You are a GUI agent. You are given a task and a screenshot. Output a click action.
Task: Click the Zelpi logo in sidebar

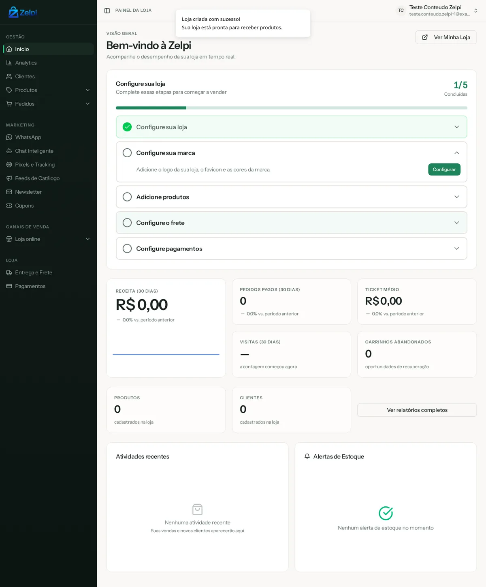[23, 12]
